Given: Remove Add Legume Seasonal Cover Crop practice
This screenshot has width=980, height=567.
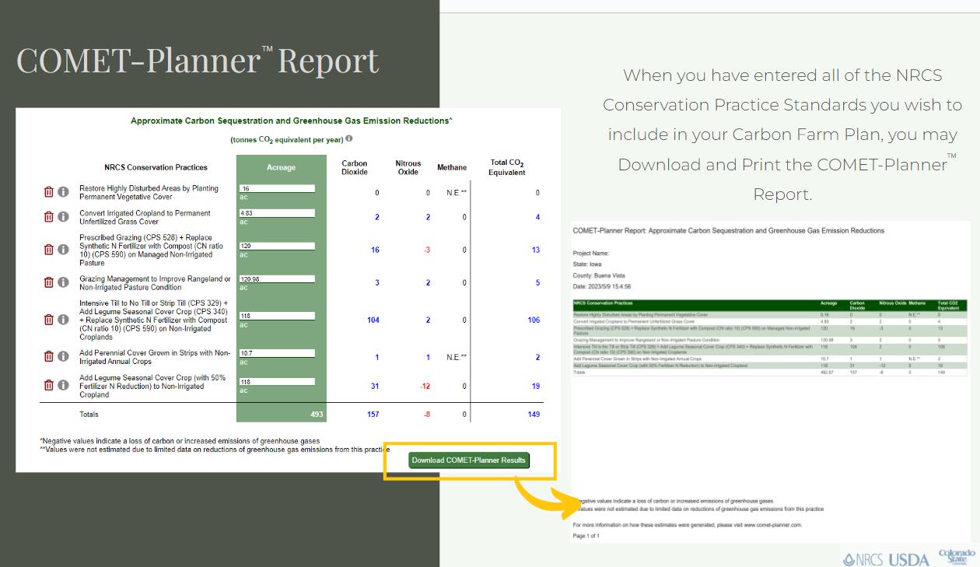Looking at the screenshot, I should tap(48, 385).
